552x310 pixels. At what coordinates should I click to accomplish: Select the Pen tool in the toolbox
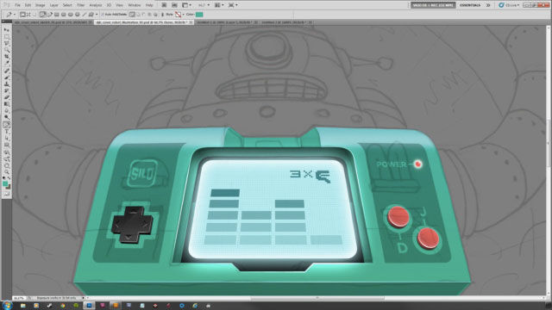(7, 125)
